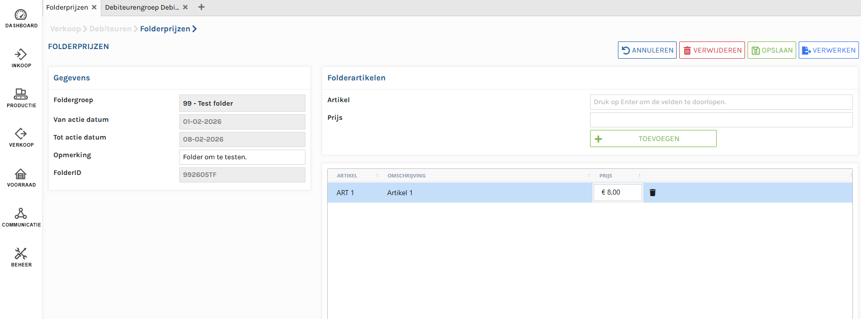Viewport: 861px width, 319px height.
Task: Open the Dashboard sidebar icon
Action: pos(21,19)
